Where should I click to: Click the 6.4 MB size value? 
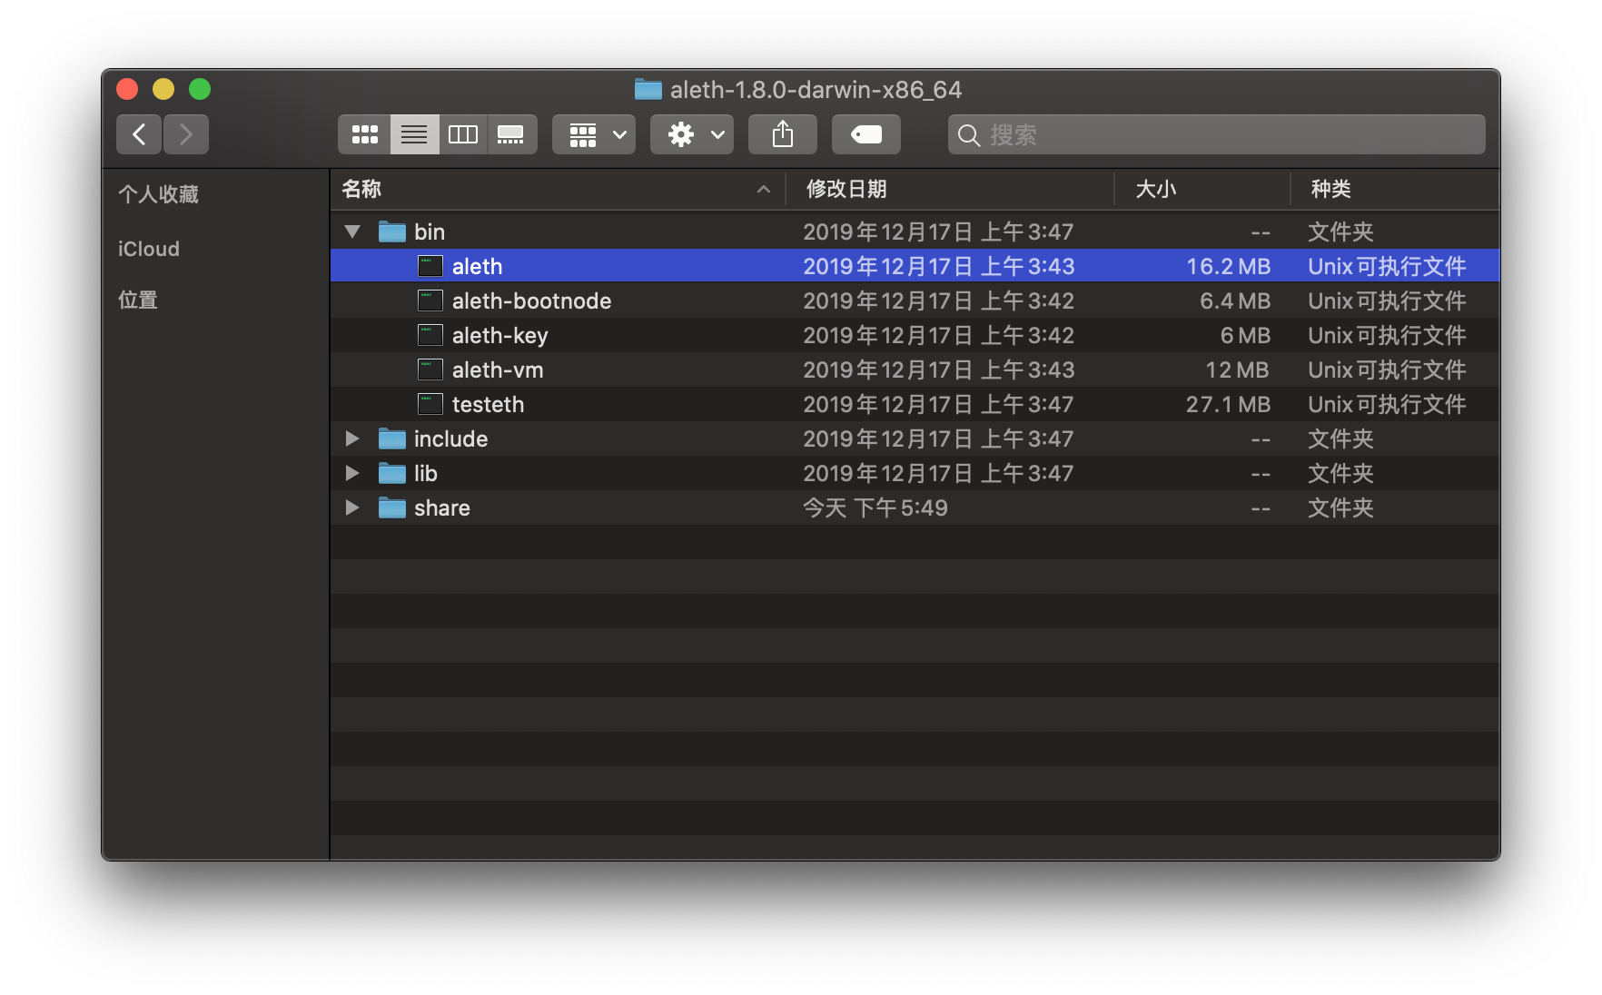click(1235, 300)
